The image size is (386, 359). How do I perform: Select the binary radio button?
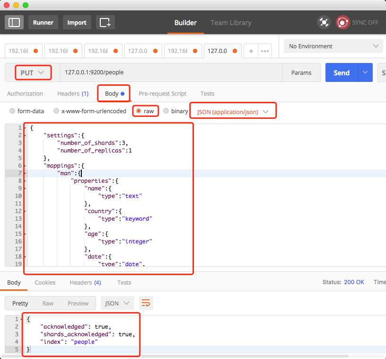166,111
